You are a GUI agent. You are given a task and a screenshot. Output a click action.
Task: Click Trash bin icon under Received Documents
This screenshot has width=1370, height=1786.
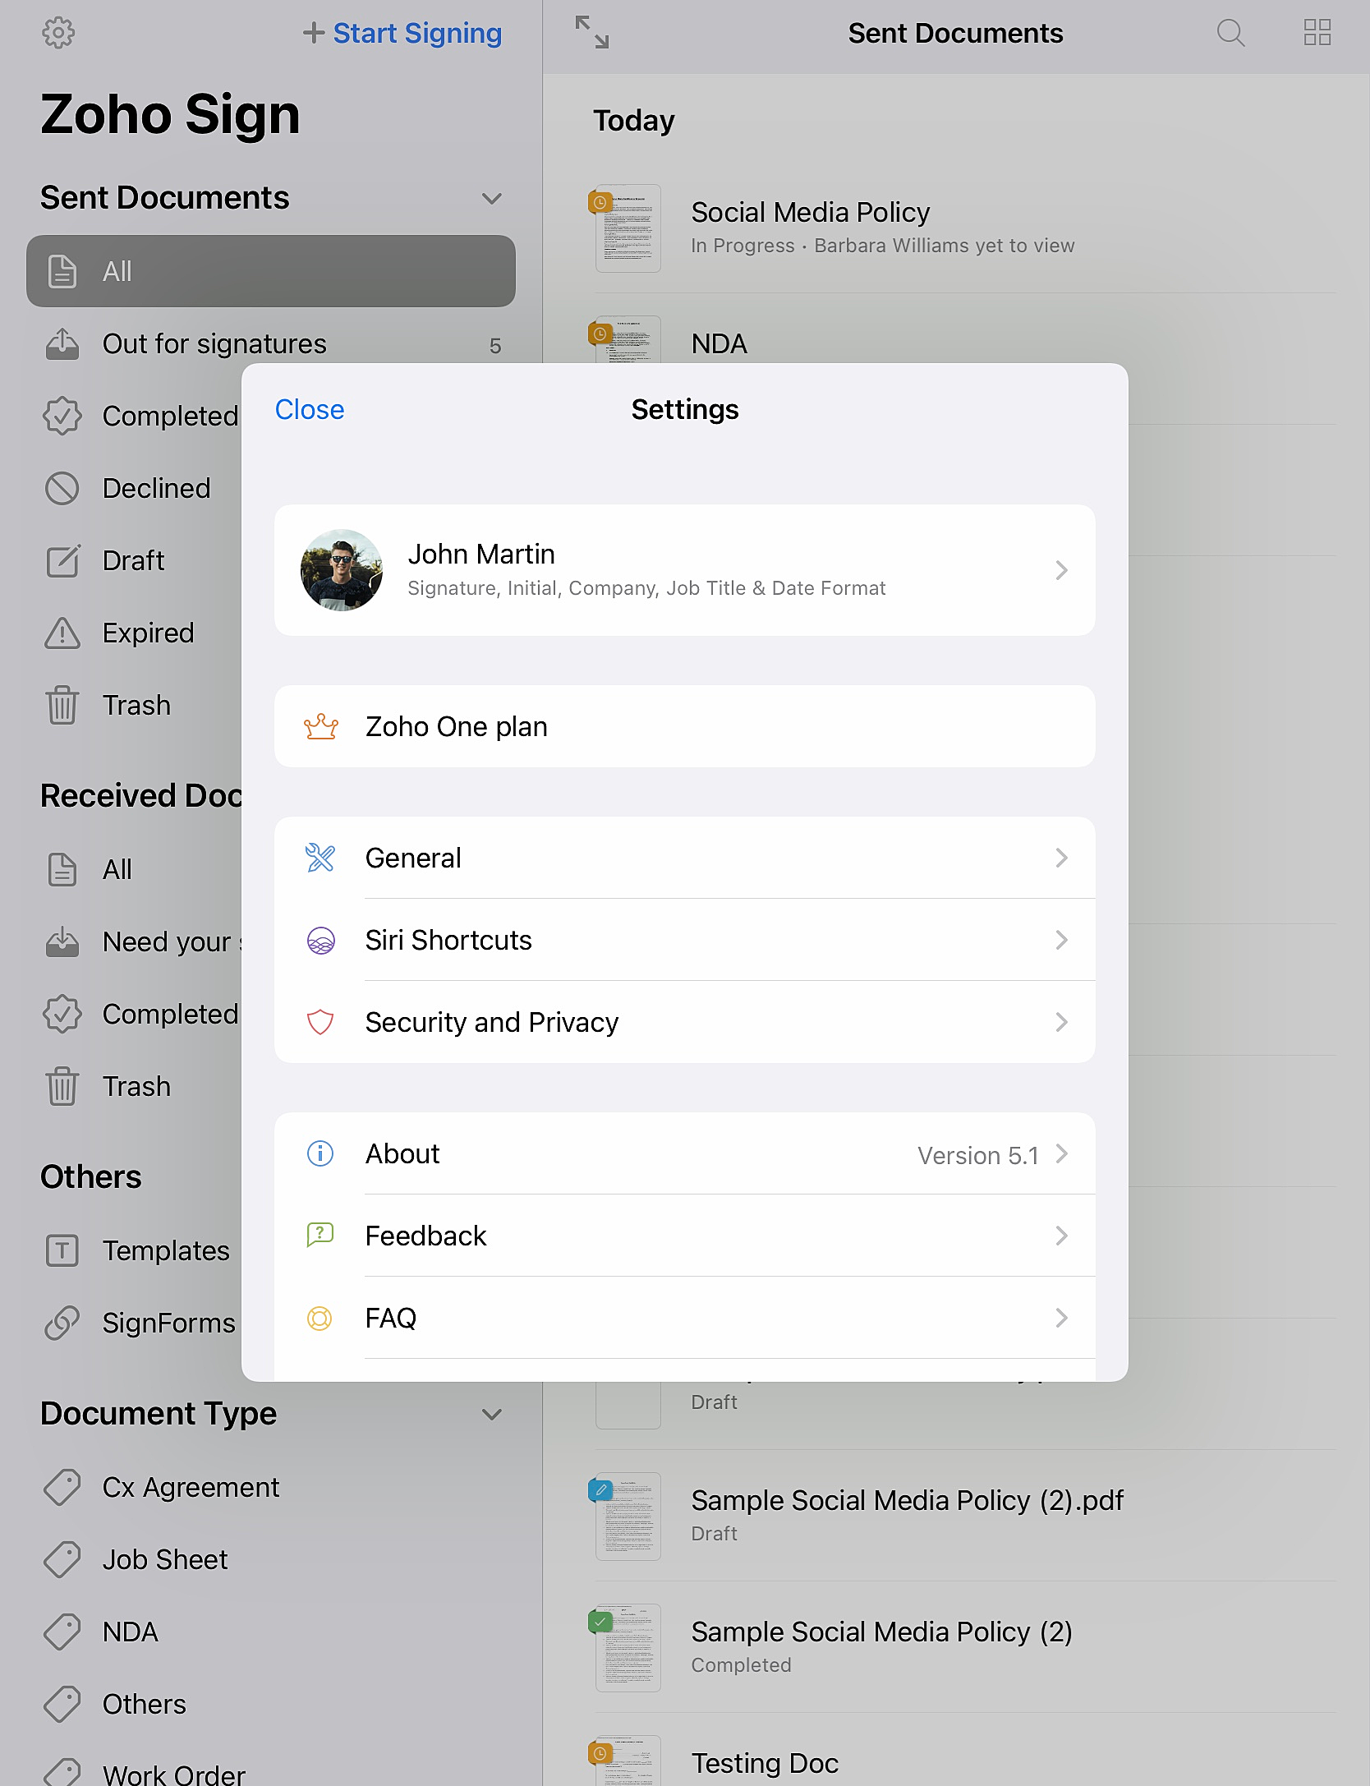click(62, 1086)
